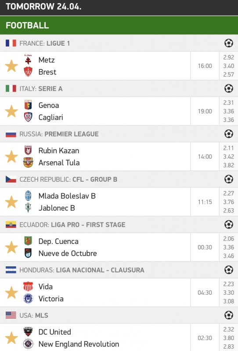Click the soccer ball icon in Ligue 1 header
The width and height of the screenshot is (238, 351).
[x=229, y=43]
